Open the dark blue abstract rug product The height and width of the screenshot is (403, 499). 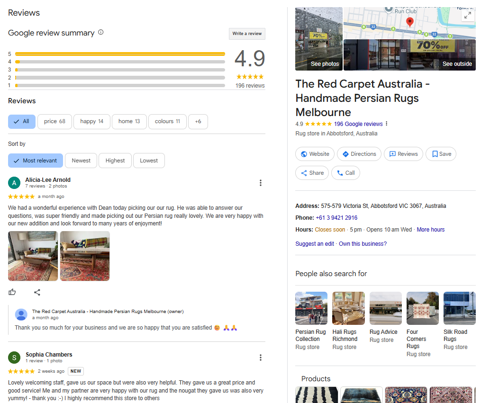point(362,395)
